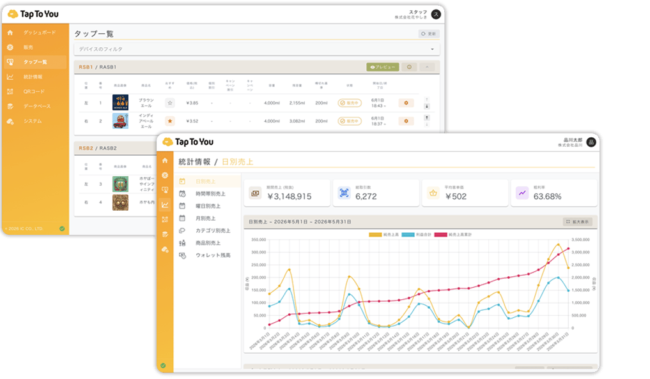The height and width of the screenshot is (379, 650).
Task: Click the RSB2 / RASB2 panel header
Action: click(x=116, y=148)
